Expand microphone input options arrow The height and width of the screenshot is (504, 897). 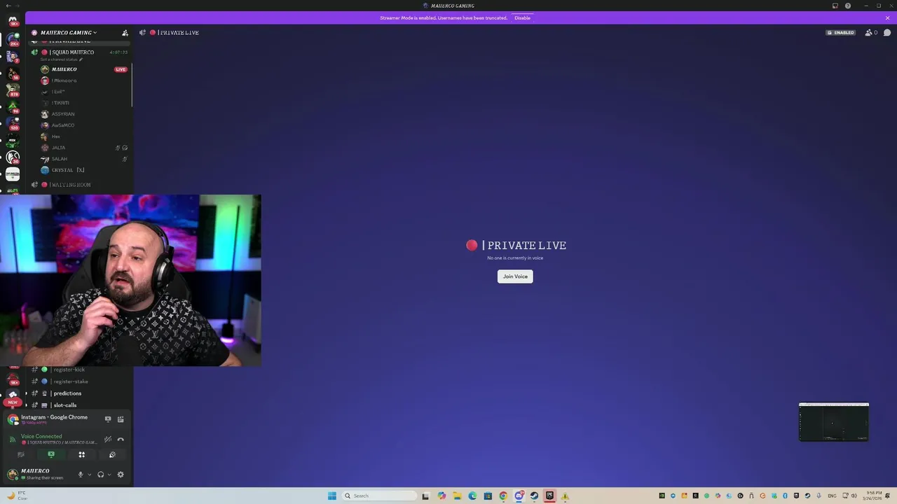pos(89,475)
